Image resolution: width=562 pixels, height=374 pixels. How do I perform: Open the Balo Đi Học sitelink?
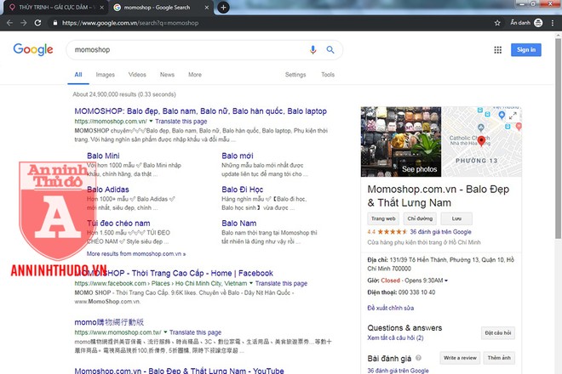(243, 190)
